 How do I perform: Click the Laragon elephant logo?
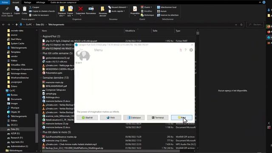coord(83,55)
